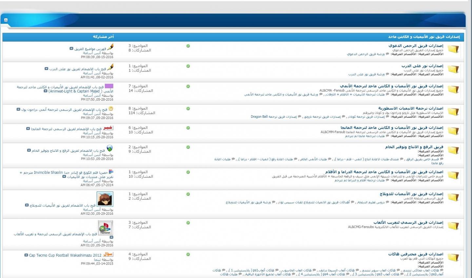472x278 pixels.
Task: Open subforum ورشة فريق الرحمن الدعوي
Action: (x=366, y=54)
